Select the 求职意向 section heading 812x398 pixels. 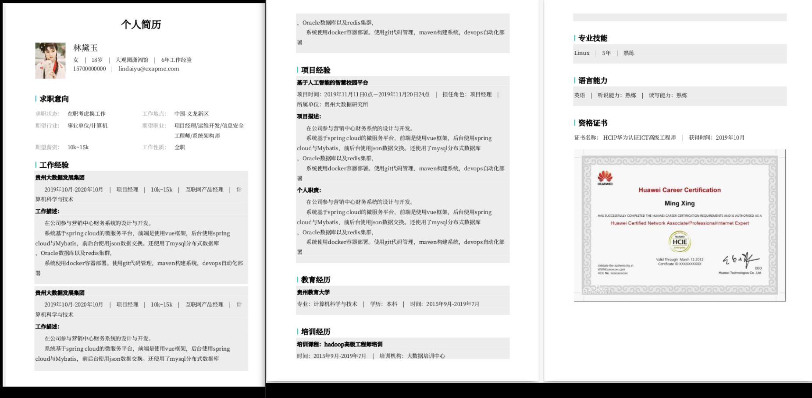tap(54, 99)
